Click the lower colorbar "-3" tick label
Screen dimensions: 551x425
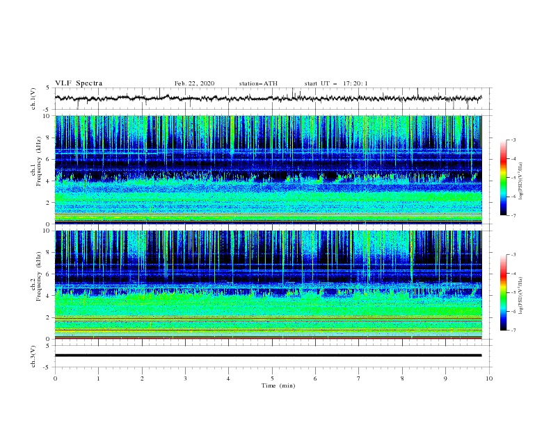(513, 255)
